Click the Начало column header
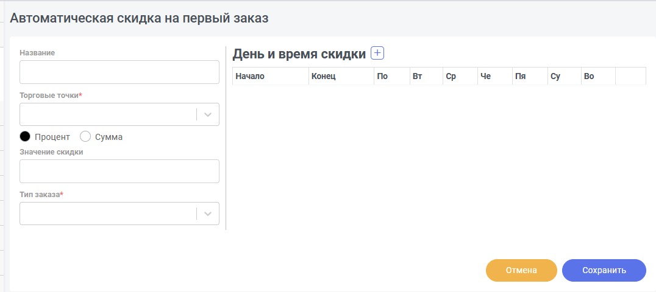 coord(271,77)
